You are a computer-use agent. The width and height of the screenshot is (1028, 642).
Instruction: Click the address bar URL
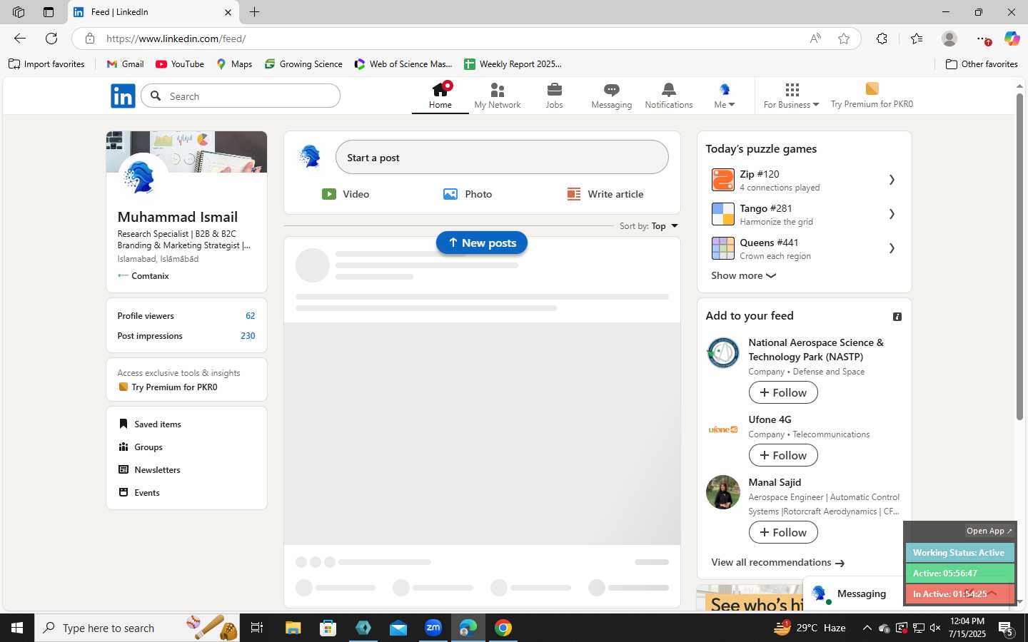[x=176, y=39]
